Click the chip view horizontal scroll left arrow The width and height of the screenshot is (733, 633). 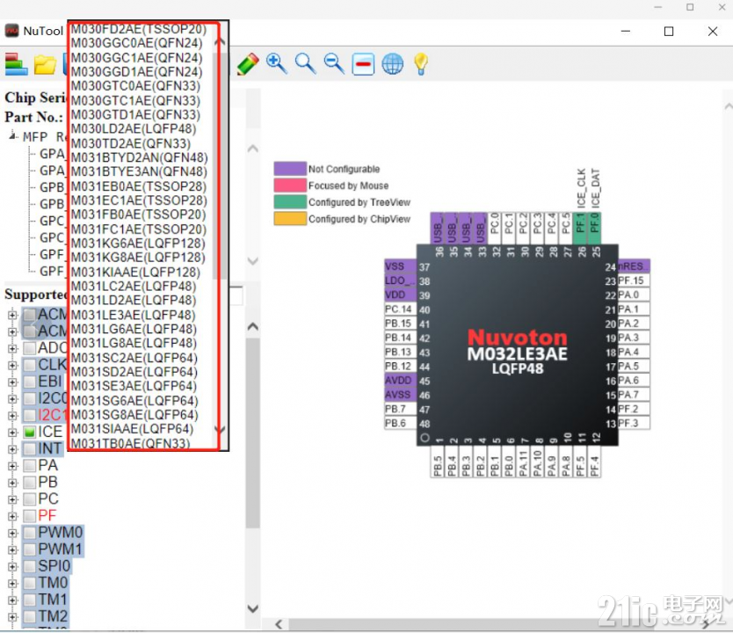pos(279,624)
